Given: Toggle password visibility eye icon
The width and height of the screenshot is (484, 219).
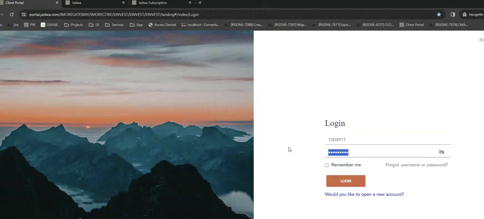Looking at the screenshot, I should (x=441, y=152).
